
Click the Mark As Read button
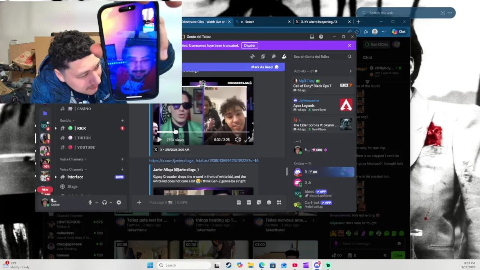265,67
